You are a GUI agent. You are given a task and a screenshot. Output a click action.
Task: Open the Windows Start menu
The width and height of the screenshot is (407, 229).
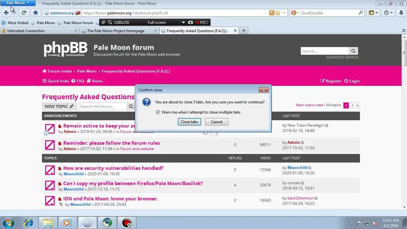[x=8, y=223]
